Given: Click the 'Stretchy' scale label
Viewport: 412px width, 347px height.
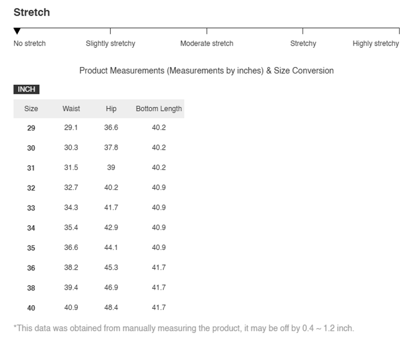Looking at the screenshot, I should point(303,43).
